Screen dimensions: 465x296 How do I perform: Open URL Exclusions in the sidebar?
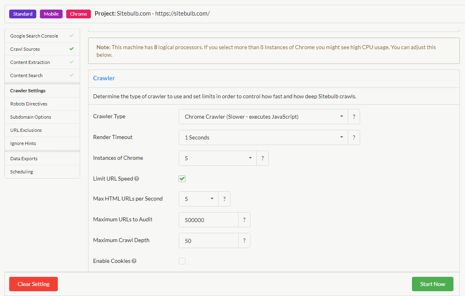pyautogui.click(x=42, y=130)
